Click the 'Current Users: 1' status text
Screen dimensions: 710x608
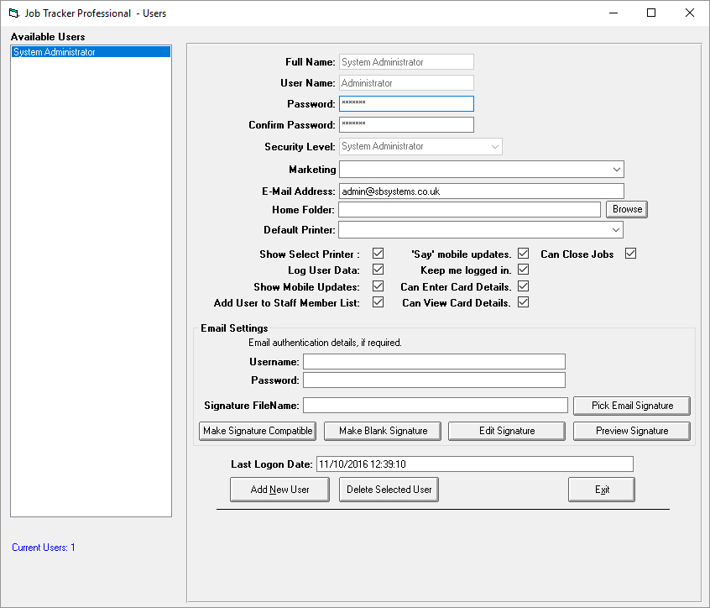click(44, 548)
